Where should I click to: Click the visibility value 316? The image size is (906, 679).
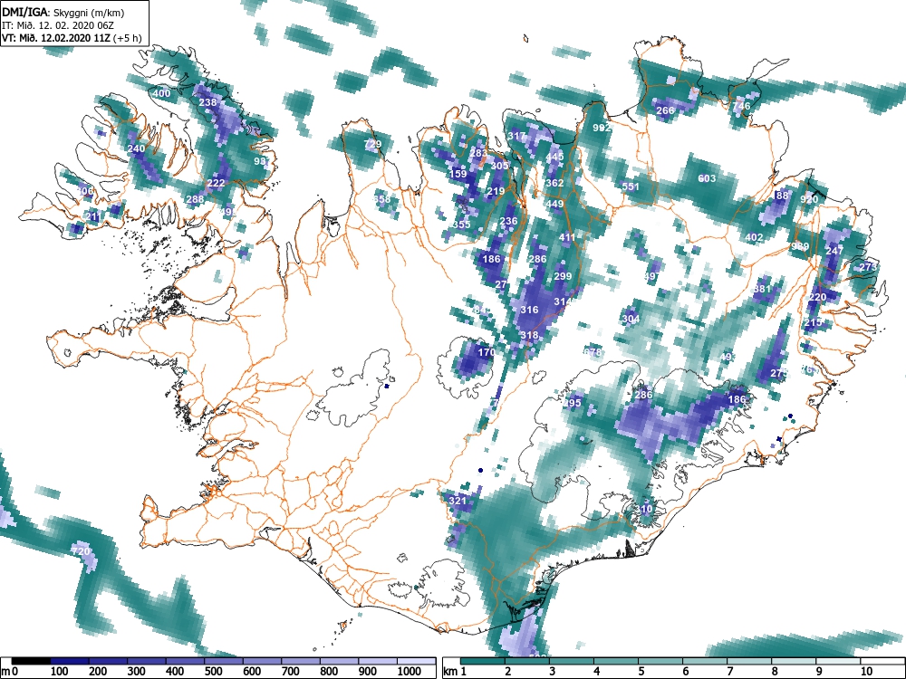(x=529, y=310)
